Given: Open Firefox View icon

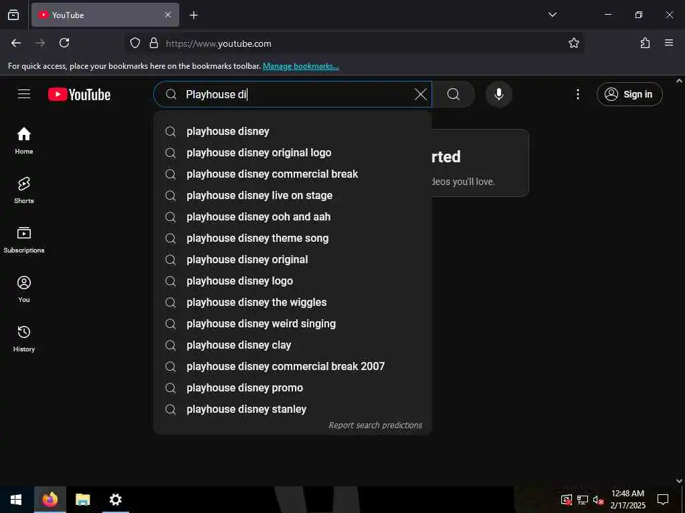Looking at the screenshot, I should (13, 15).
